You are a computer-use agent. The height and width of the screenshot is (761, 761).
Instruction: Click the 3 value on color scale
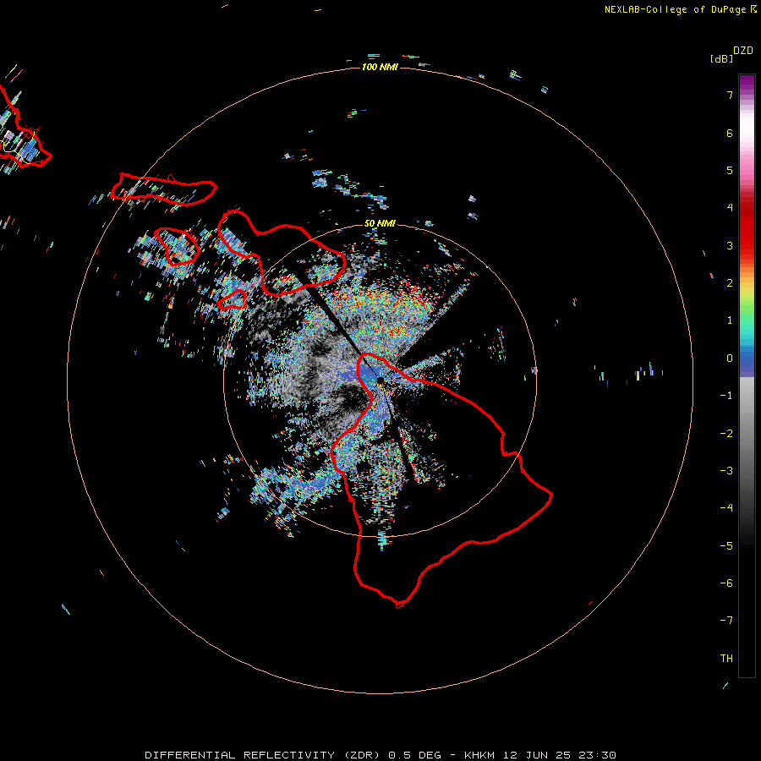(x=730, y=245)
